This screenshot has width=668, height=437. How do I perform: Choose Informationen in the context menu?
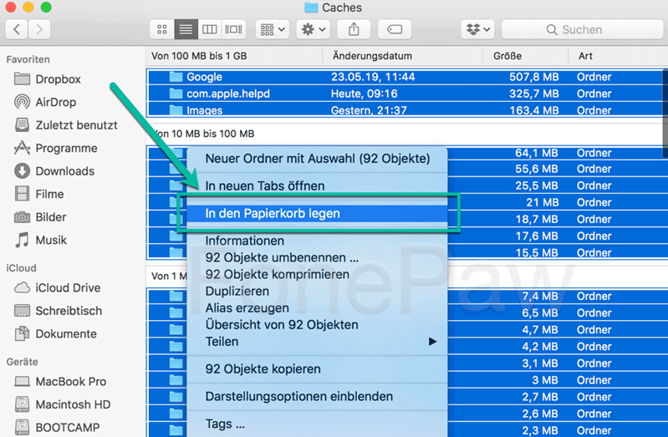click(x=318, y=241)
